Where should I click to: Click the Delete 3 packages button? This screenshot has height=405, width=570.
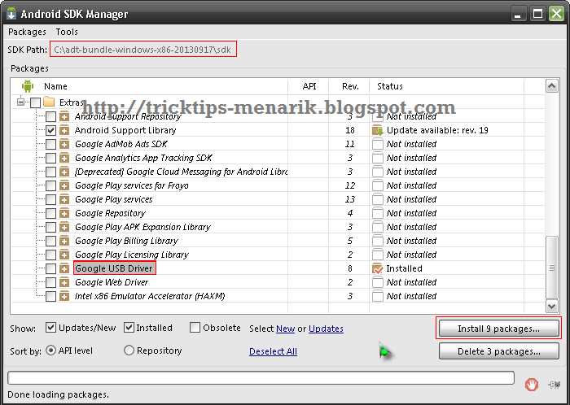[x=498, y=351]
